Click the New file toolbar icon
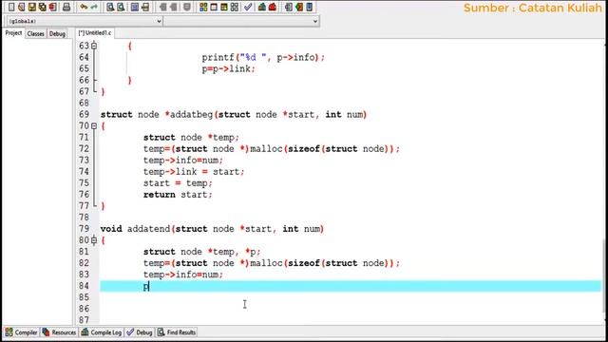This screenshot has width=608, height=342. [11, 7]
